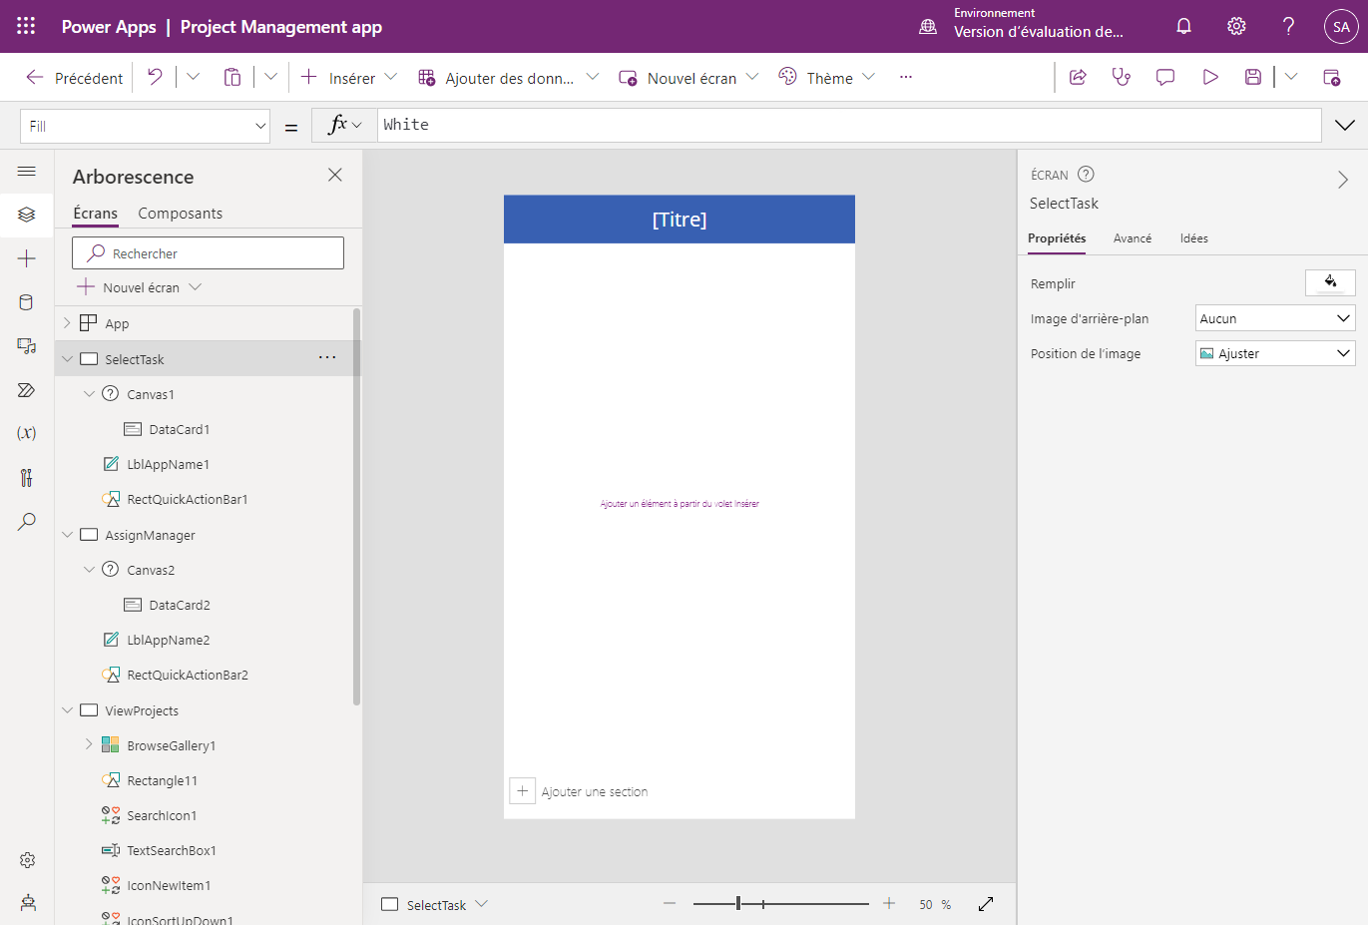The image size is (1368, 925).
Task: Click Nouvel écran in tree panel
Action: tap(140, 287)
